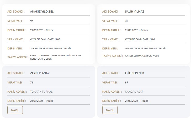This screenshot has width=191, height=118.
Task: Click the death age value 71
Action: (32, 82)
